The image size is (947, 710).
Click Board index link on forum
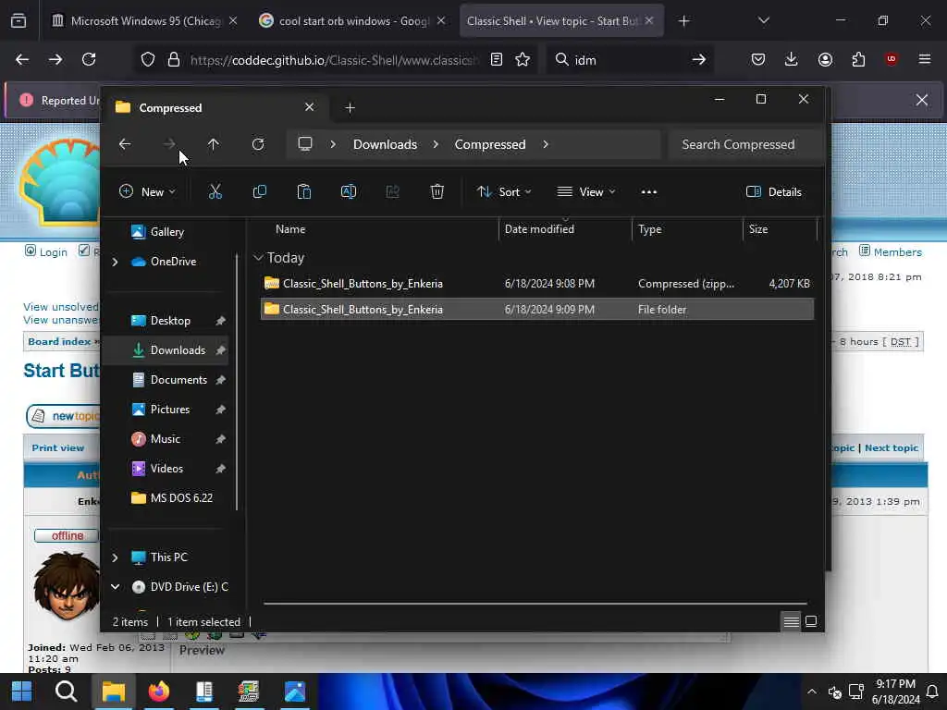click(x=59, y=342)
